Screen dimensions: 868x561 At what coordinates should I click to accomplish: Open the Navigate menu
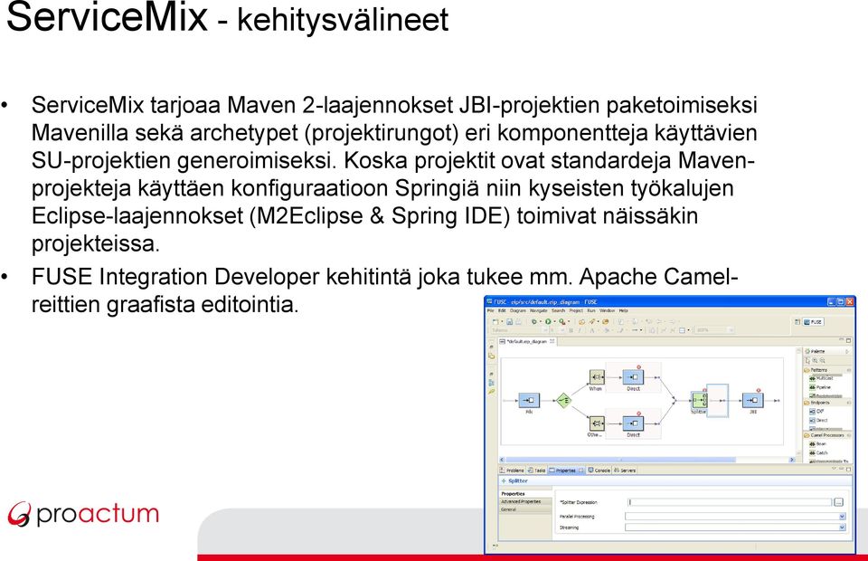point(538,310)
